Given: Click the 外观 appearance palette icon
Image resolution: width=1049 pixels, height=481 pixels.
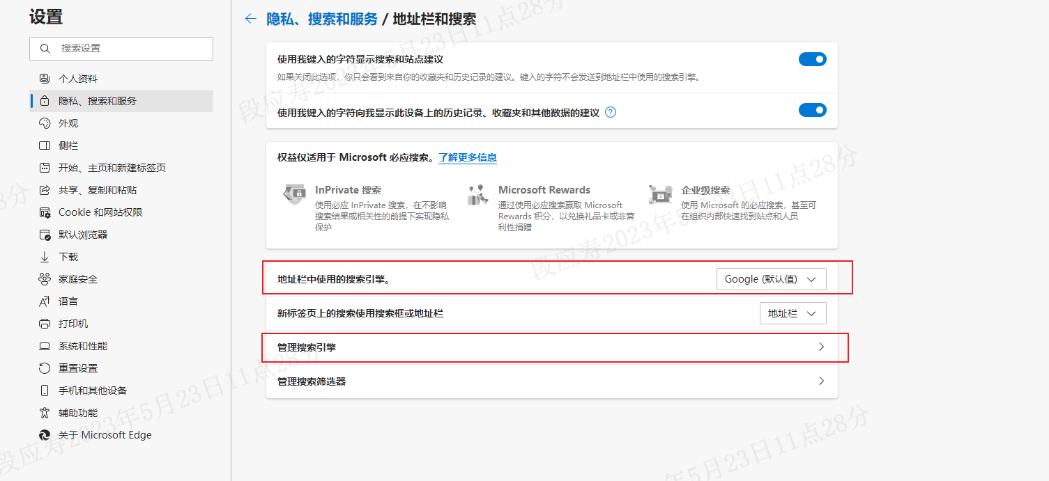Looking at the screenshot, I should (45, 123).
